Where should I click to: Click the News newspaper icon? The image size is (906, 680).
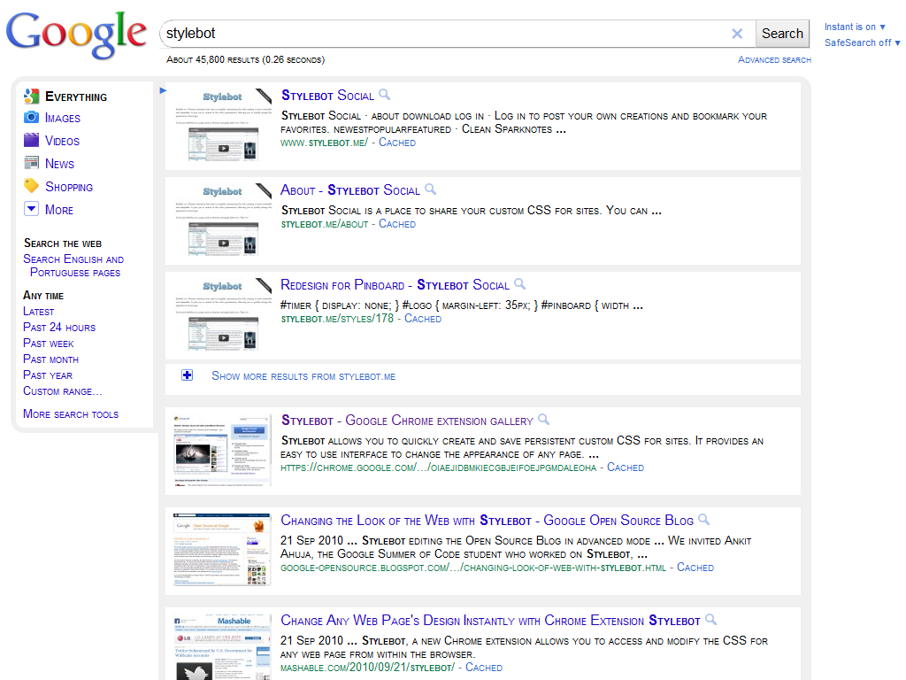(x=31, y=163)
